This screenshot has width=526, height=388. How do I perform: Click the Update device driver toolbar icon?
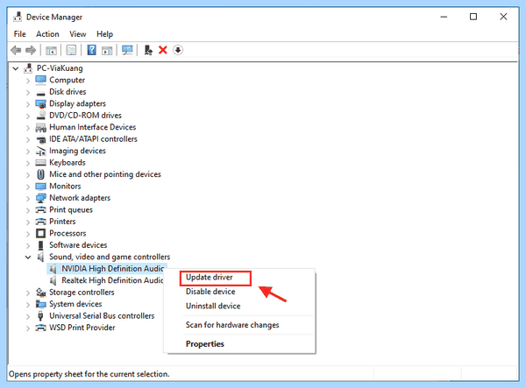tap(148, 50)
